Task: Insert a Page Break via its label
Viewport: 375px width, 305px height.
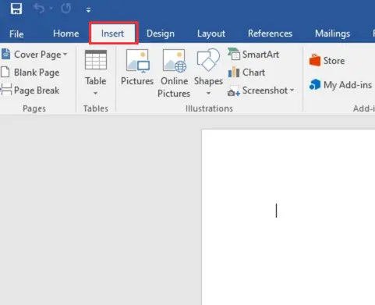Action: point(37,90)
